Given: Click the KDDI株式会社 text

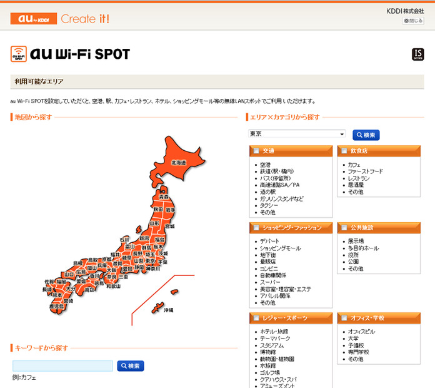Looking at the screenshot, I should (x=405, y=11).
